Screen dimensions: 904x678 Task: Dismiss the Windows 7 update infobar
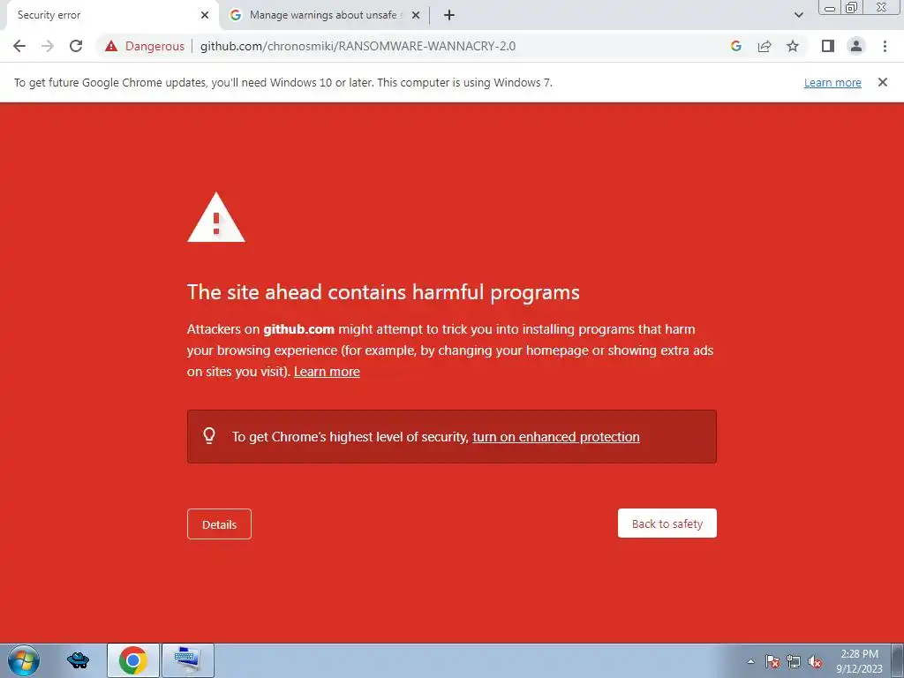883,82
